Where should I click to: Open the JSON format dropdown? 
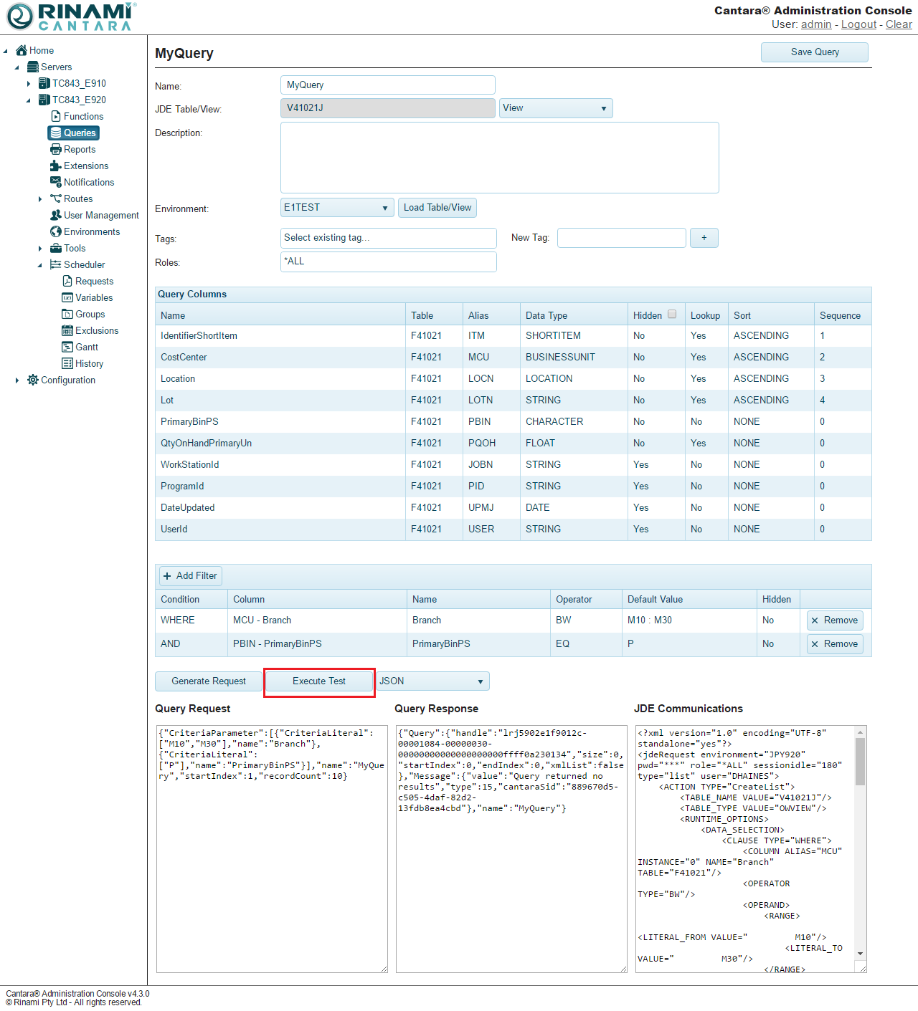point(433,681)
